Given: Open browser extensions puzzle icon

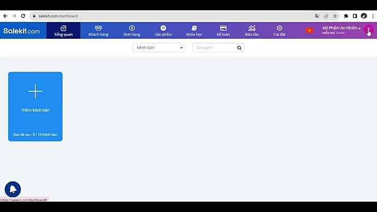Looking at the screenshot, I should click(346, 16).
